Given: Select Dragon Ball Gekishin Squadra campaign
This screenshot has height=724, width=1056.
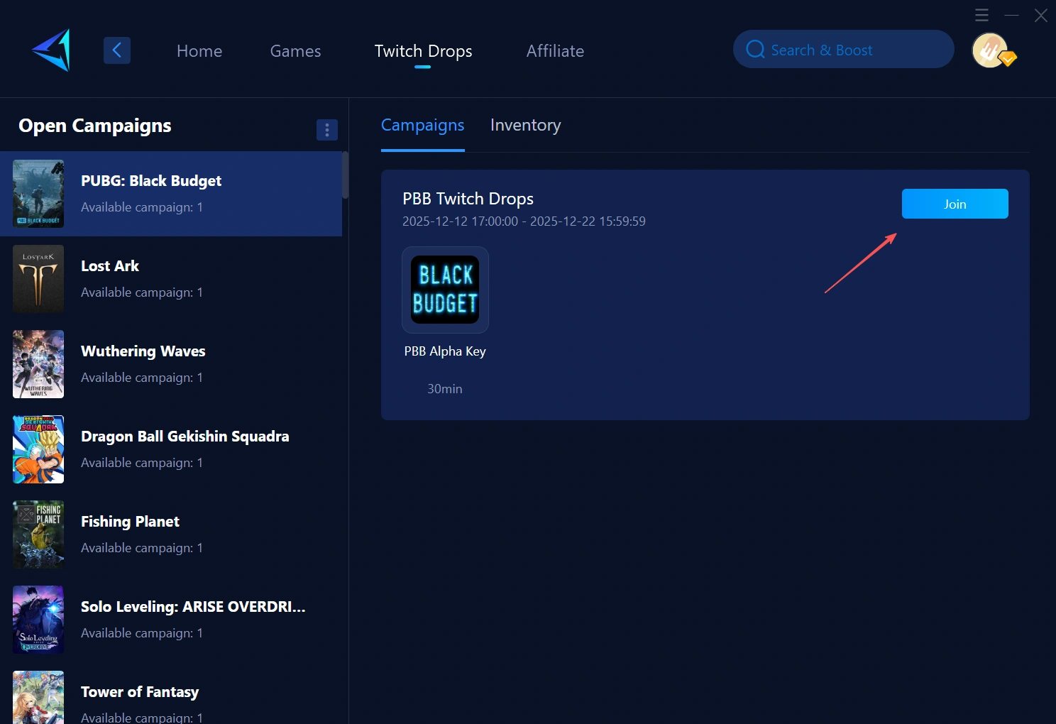Looking at the screenshot, I should 185,449.
